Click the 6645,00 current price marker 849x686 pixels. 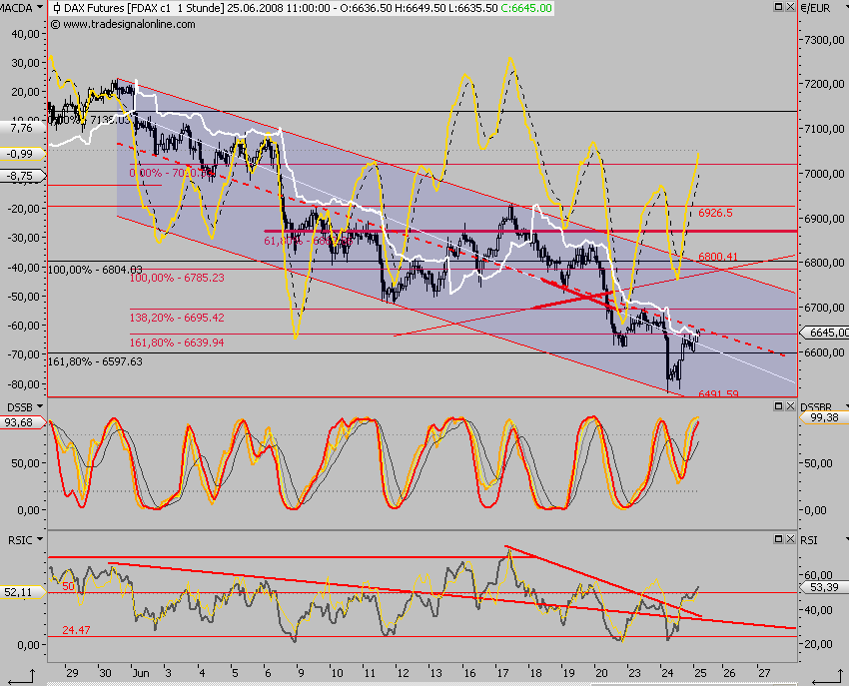point(825,333)
